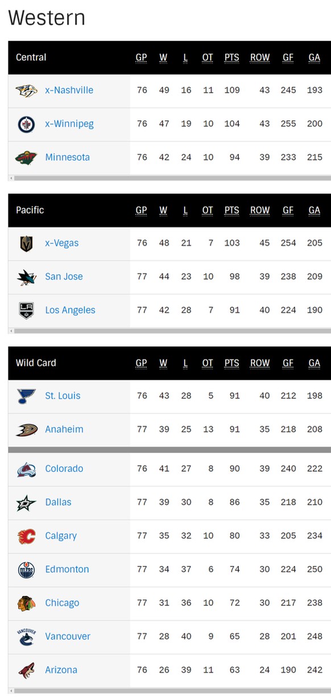Click the St. Louis Blues logo
The image size is (331, 697).
(x=26, y=396)
